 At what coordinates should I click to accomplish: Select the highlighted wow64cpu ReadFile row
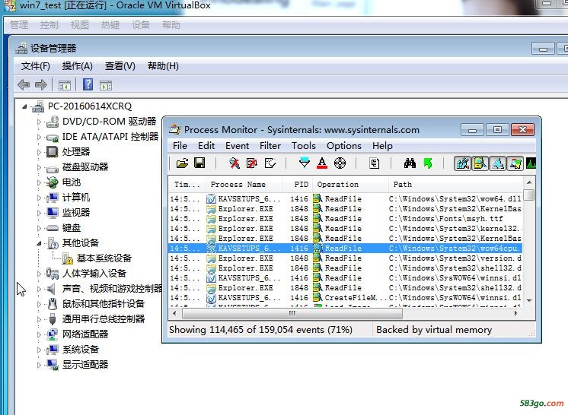pos(346,249)
